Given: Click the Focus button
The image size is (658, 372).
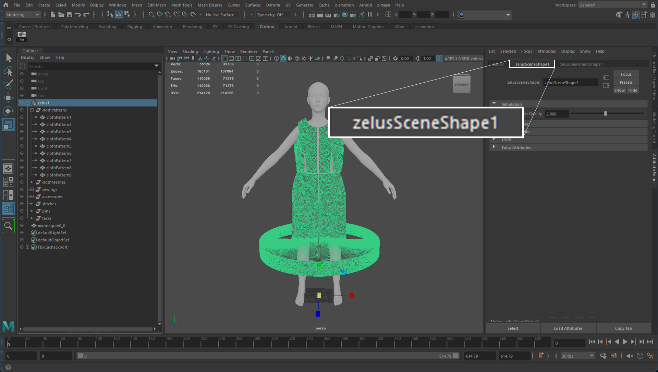Looking at the screenshot, I should [x=626, y=74].
